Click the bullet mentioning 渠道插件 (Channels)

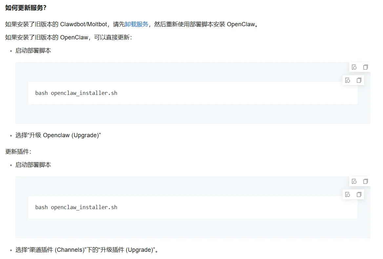[x=87, y=250]
